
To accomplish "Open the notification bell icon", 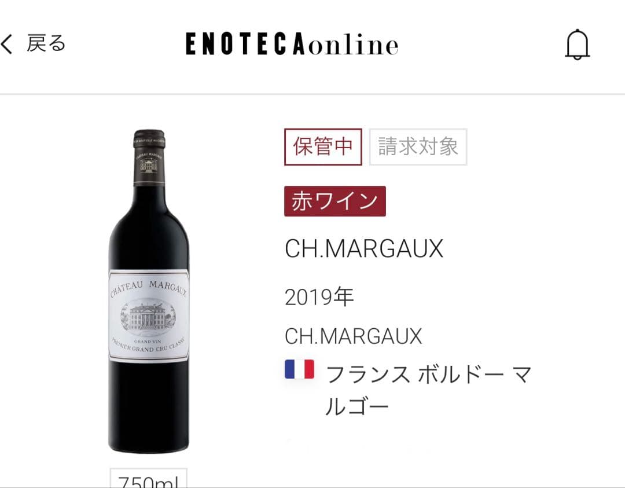I will (577, 45).
